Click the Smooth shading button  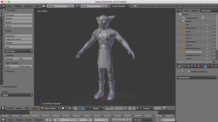pos(11,59)
